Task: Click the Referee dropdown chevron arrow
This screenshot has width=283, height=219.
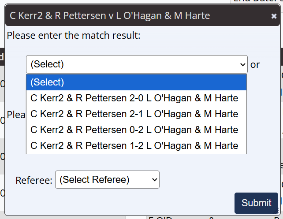Action: click(154, 180)
